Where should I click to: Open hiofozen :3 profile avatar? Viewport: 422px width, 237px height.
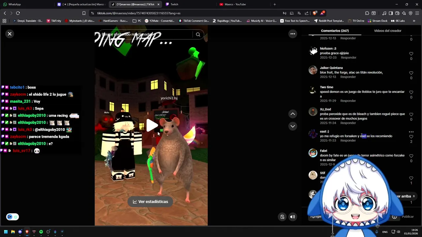click(313, 51)
